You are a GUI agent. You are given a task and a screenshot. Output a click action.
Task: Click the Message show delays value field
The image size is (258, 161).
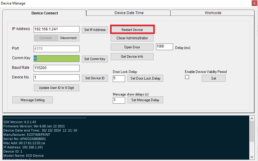[x=119, y=100]
